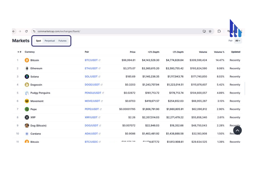Switch to the Perpetual markets tab
Viewport: 257px width, 171px height.
(x=50, y=41)
